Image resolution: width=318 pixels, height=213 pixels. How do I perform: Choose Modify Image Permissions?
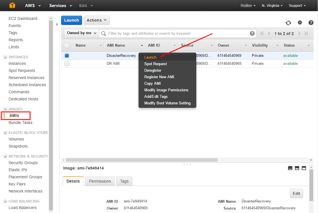pos(166,90)
